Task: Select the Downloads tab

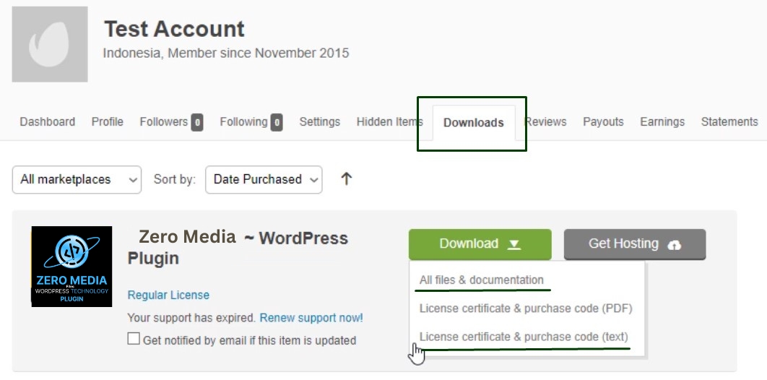Action: (x=474, y=123)
